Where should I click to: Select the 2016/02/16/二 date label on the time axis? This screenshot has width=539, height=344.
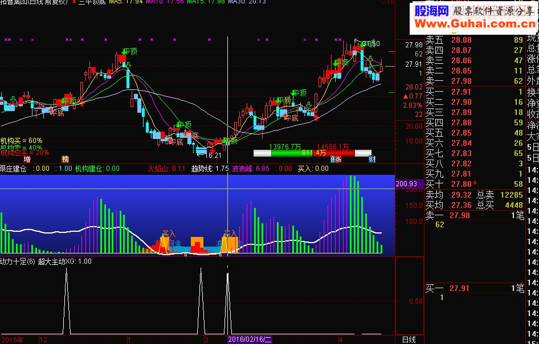pos(250,340)
